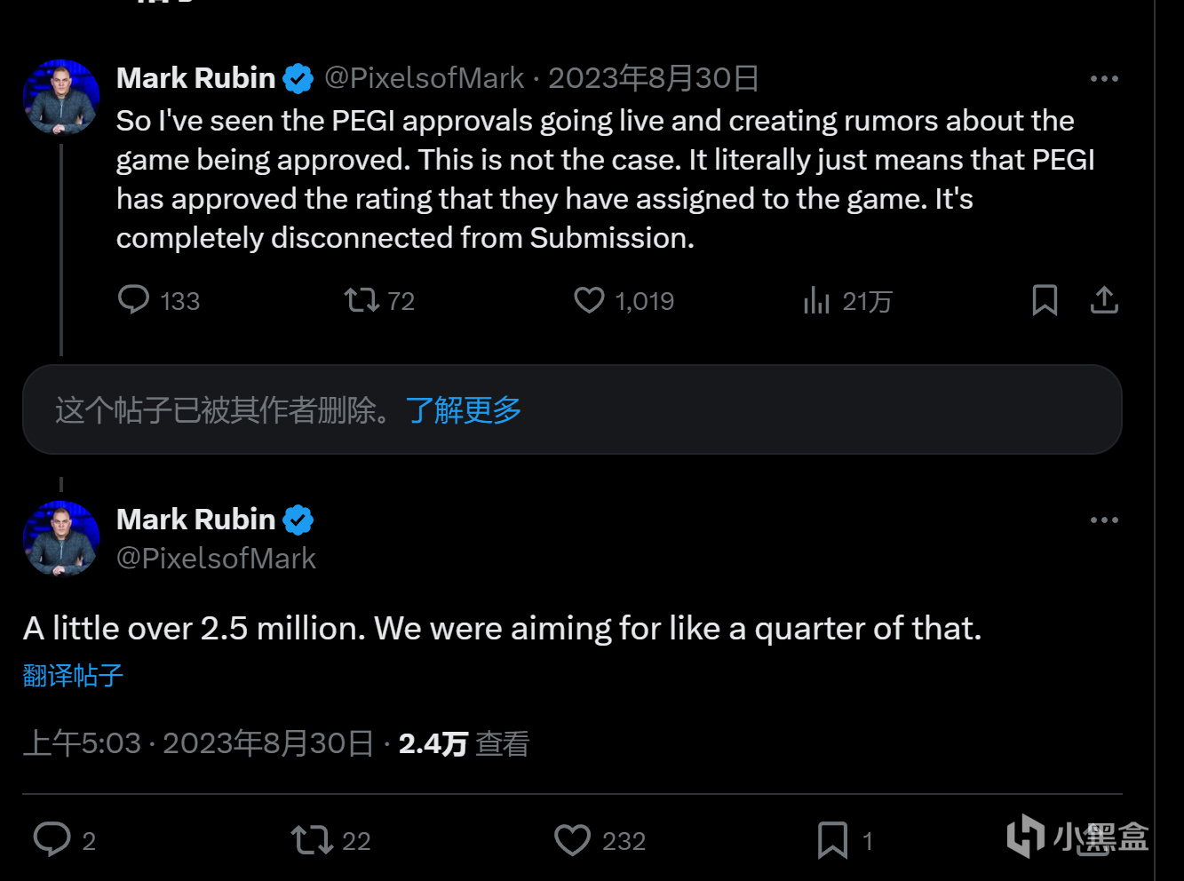Viewport: 1184px width, 881px height.
Task: Bookmark the PEGI approvals post
Action: (1045, 300)
